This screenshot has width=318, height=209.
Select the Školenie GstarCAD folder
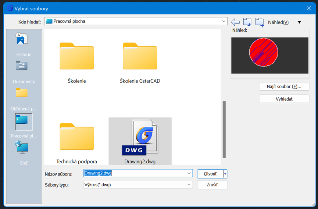[x=140, y=63]
